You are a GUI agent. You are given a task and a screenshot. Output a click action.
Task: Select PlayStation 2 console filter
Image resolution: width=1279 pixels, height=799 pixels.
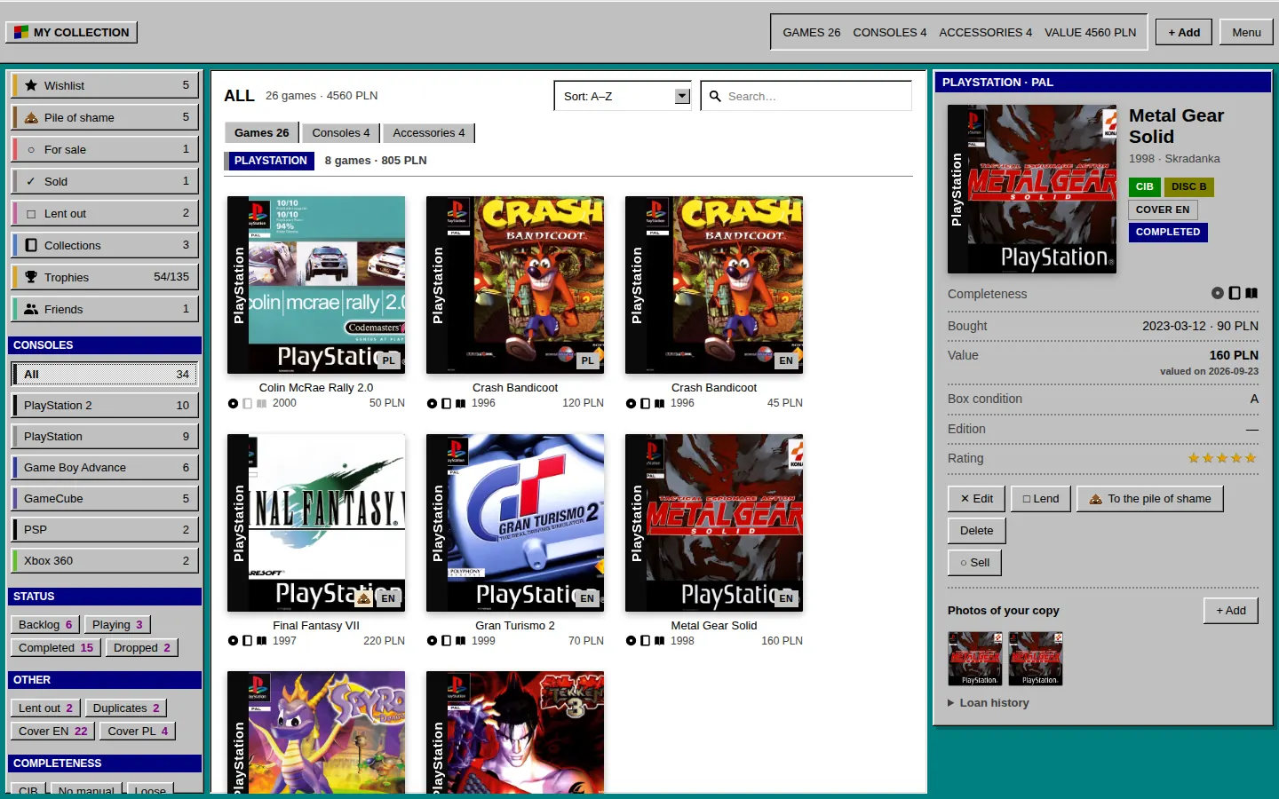click(105, 406)
